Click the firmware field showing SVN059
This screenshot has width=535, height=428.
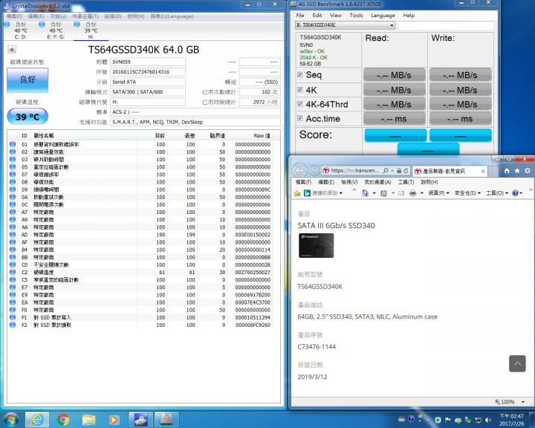[x=148, y=62]
